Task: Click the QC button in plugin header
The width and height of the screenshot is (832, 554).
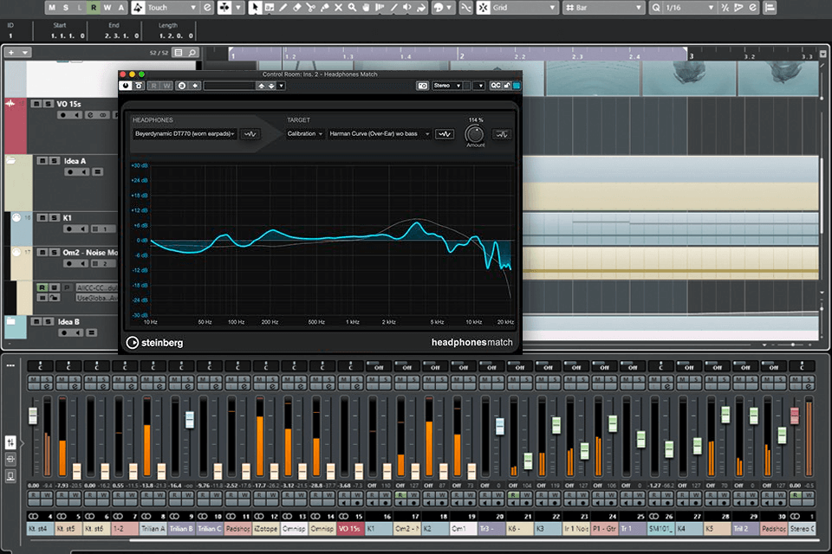Action: (x=496, y=86)
